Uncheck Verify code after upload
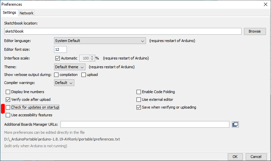The width and height of the screenshot is (271, 161). click(8, 99)
